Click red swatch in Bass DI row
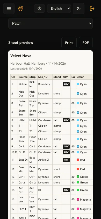 click(x=78, y=160)
